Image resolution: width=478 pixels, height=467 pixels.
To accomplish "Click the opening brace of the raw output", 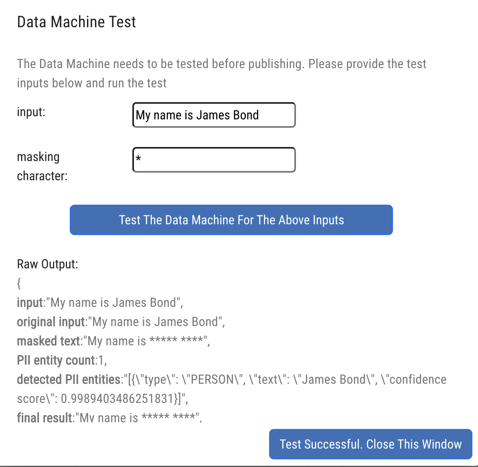I will pos(18,283).
